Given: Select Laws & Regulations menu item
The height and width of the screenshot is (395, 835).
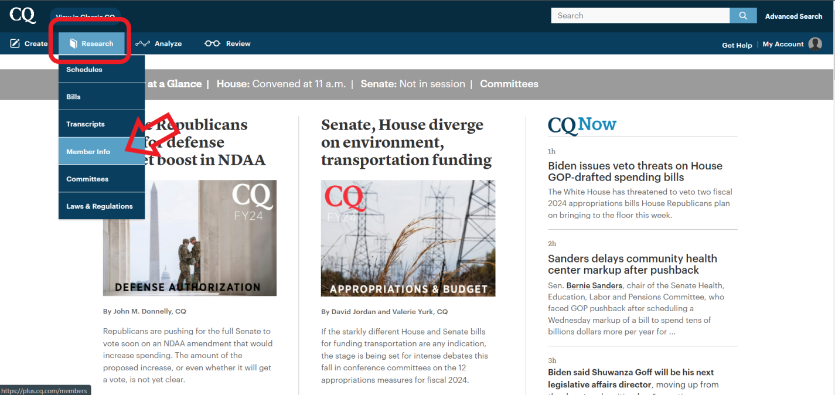Looking at the screenshot, I should (x=99, y=206).
